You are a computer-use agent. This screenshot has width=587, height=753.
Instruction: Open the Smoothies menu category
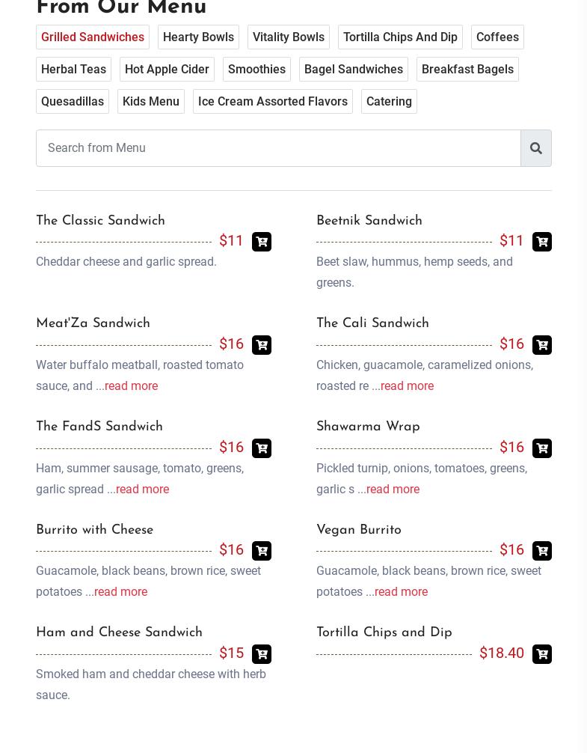tap(256, 69)
